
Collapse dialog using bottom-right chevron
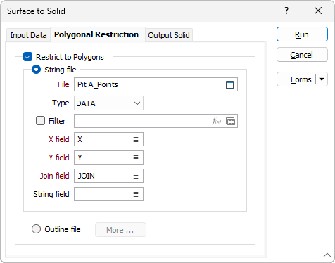pyautogui.click(x=327, y=255)
